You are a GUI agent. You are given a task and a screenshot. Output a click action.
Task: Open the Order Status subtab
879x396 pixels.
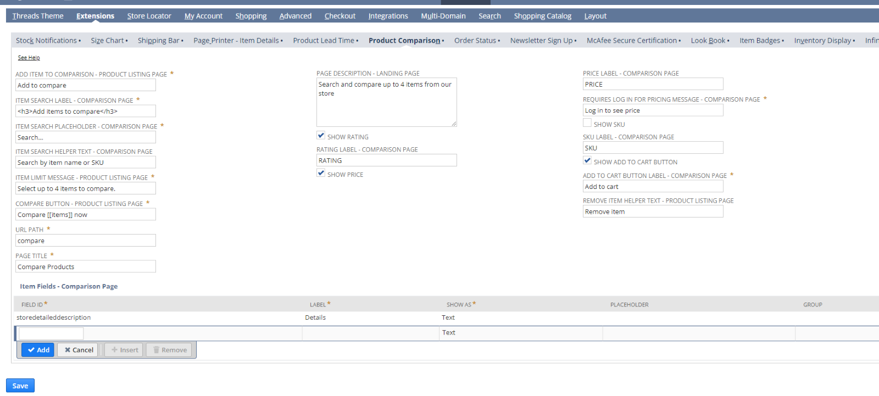coord(475,41)
